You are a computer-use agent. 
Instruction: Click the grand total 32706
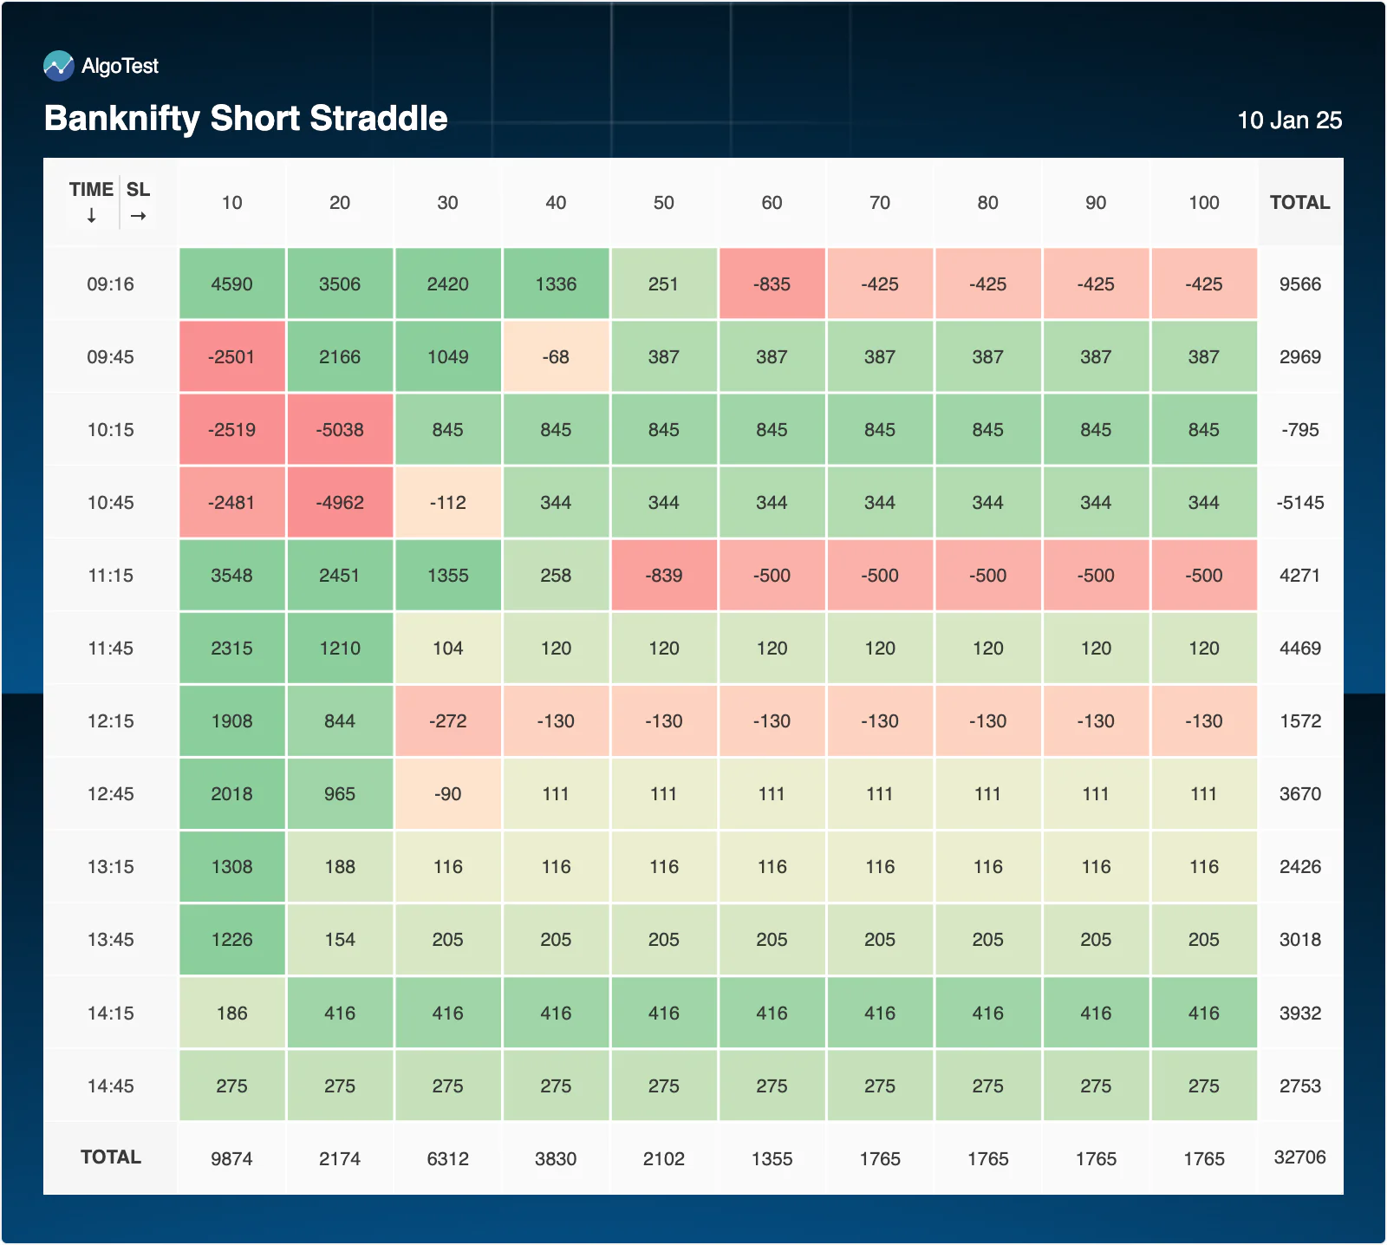coord(1299,1157)
